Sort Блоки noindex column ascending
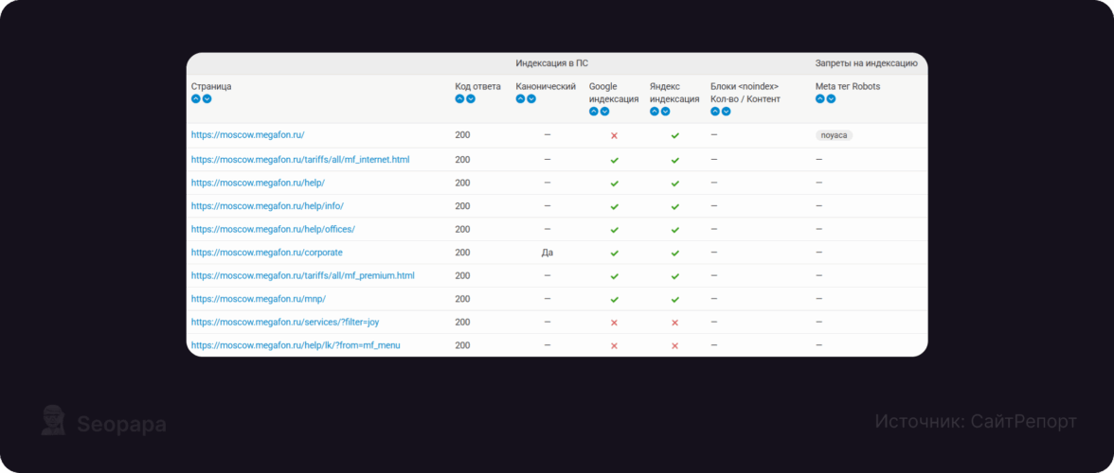This screenshot has height=473, width=1114. (715, 111)
